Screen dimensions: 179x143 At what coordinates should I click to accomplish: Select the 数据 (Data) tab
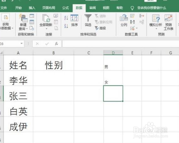coord(79,8)
